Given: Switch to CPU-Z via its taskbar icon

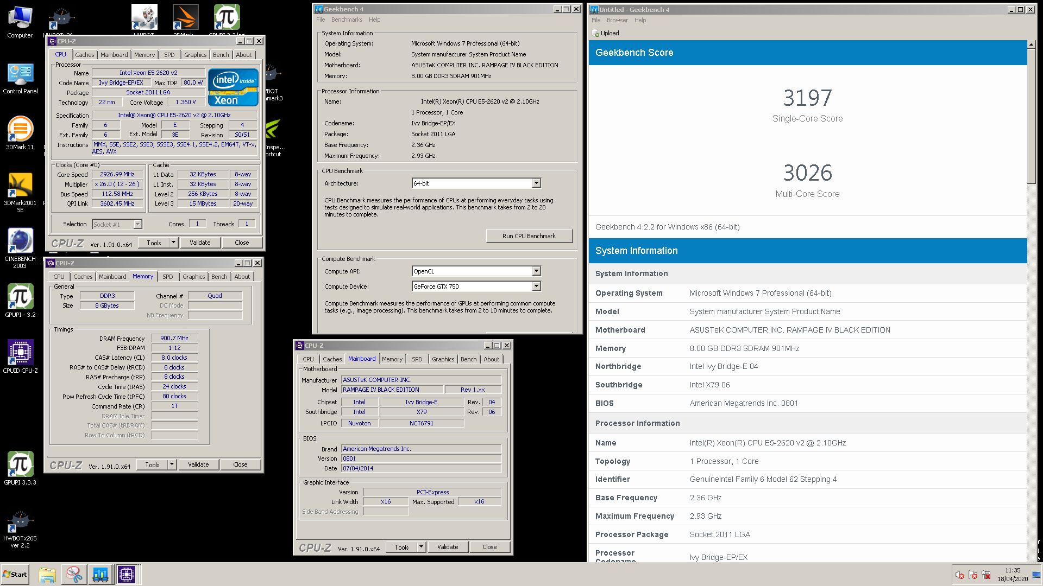Looking at the screenshot, I should click(127, 575).
